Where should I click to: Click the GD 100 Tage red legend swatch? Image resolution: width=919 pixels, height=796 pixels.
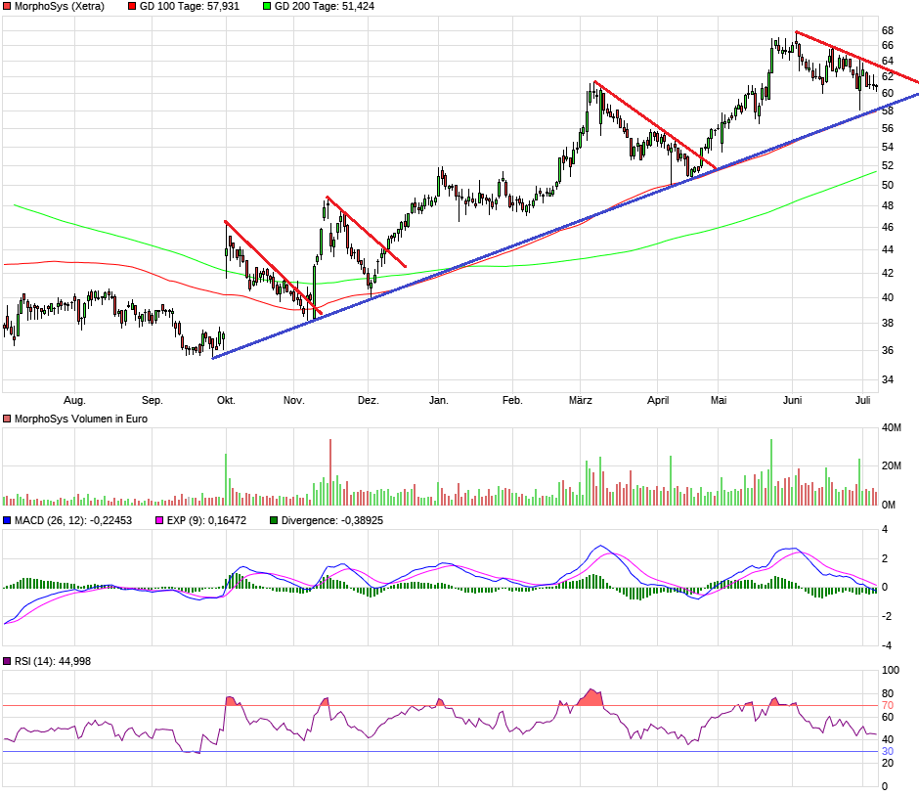[132, 7]
